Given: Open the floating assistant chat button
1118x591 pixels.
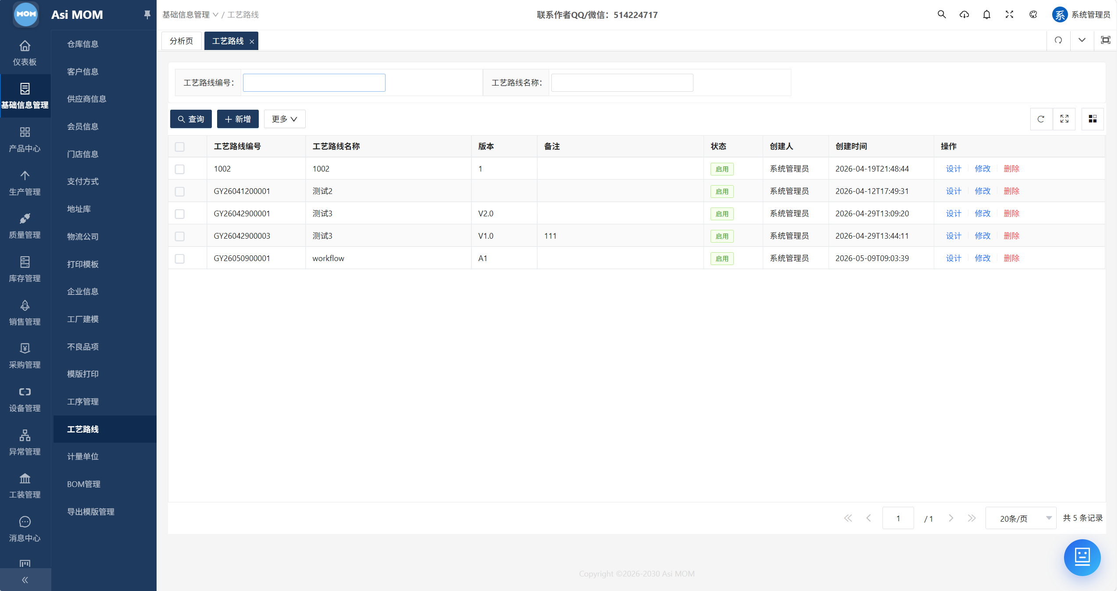Looking at the screenshot, I should coord(1082,557).
